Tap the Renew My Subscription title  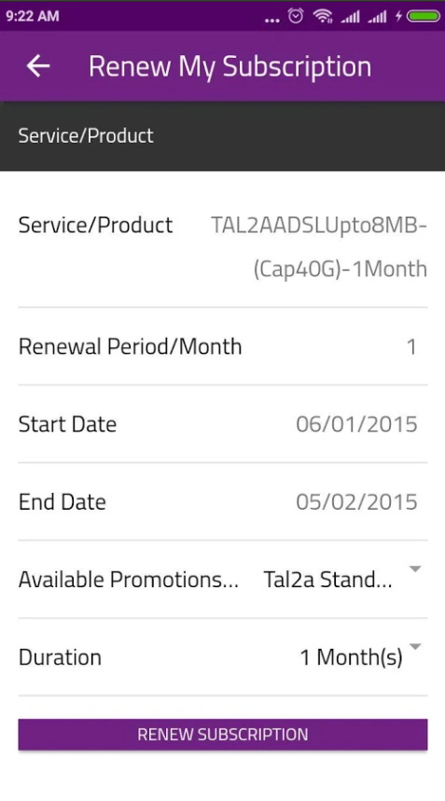click(230, 66)
